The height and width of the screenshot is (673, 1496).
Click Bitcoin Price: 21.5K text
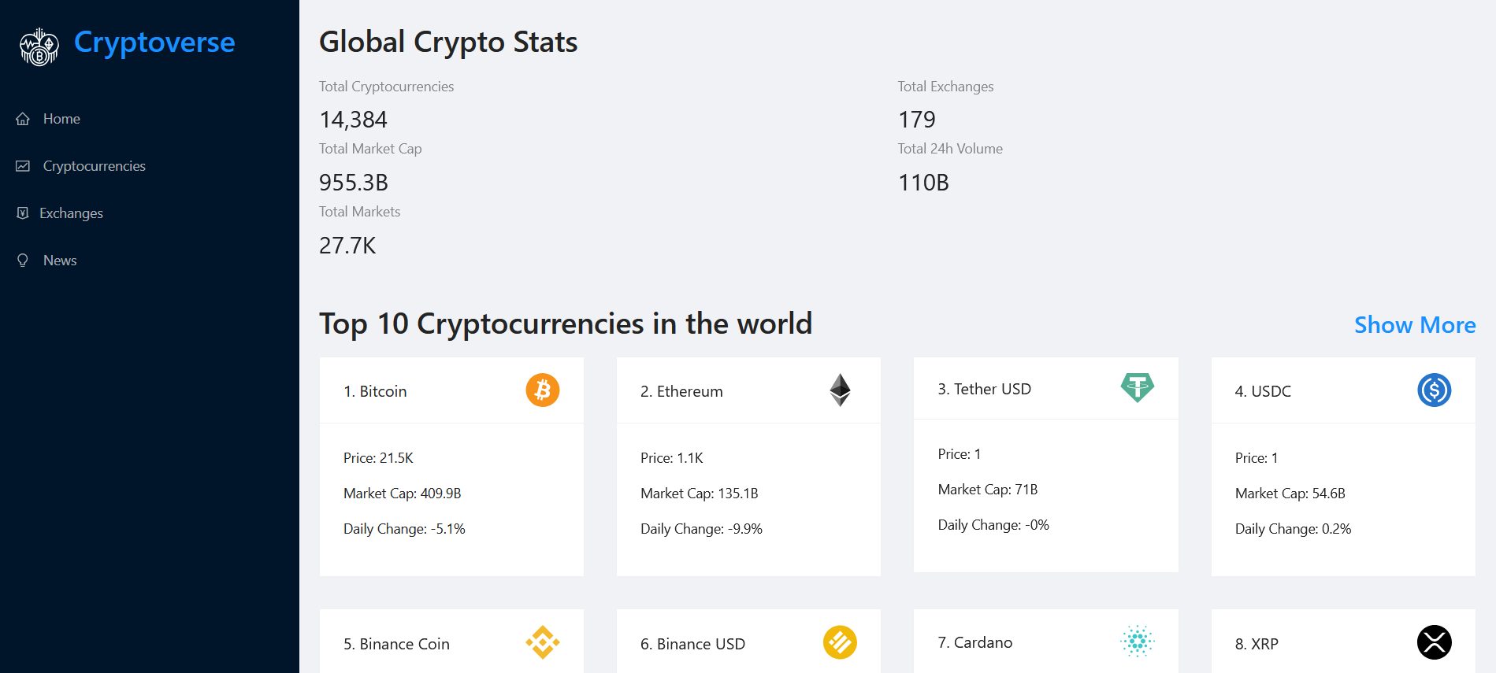click(378, 458)
